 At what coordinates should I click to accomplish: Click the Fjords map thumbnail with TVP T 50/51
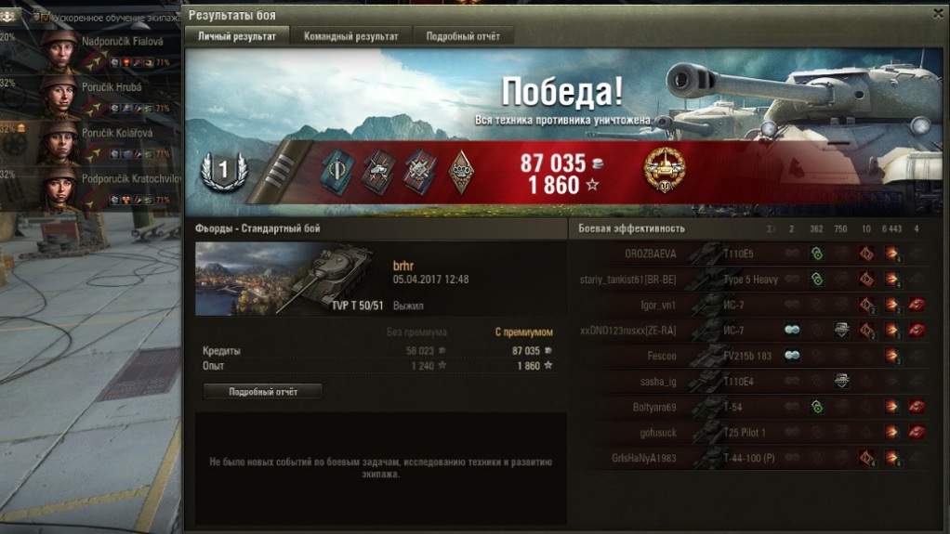pyautogui.click(x=290, y=280)
